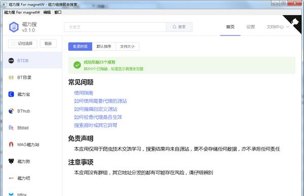The image size is (304, 196).
Task: Click the 成功刷新23个规则 message text
Action: coord(99,62)
